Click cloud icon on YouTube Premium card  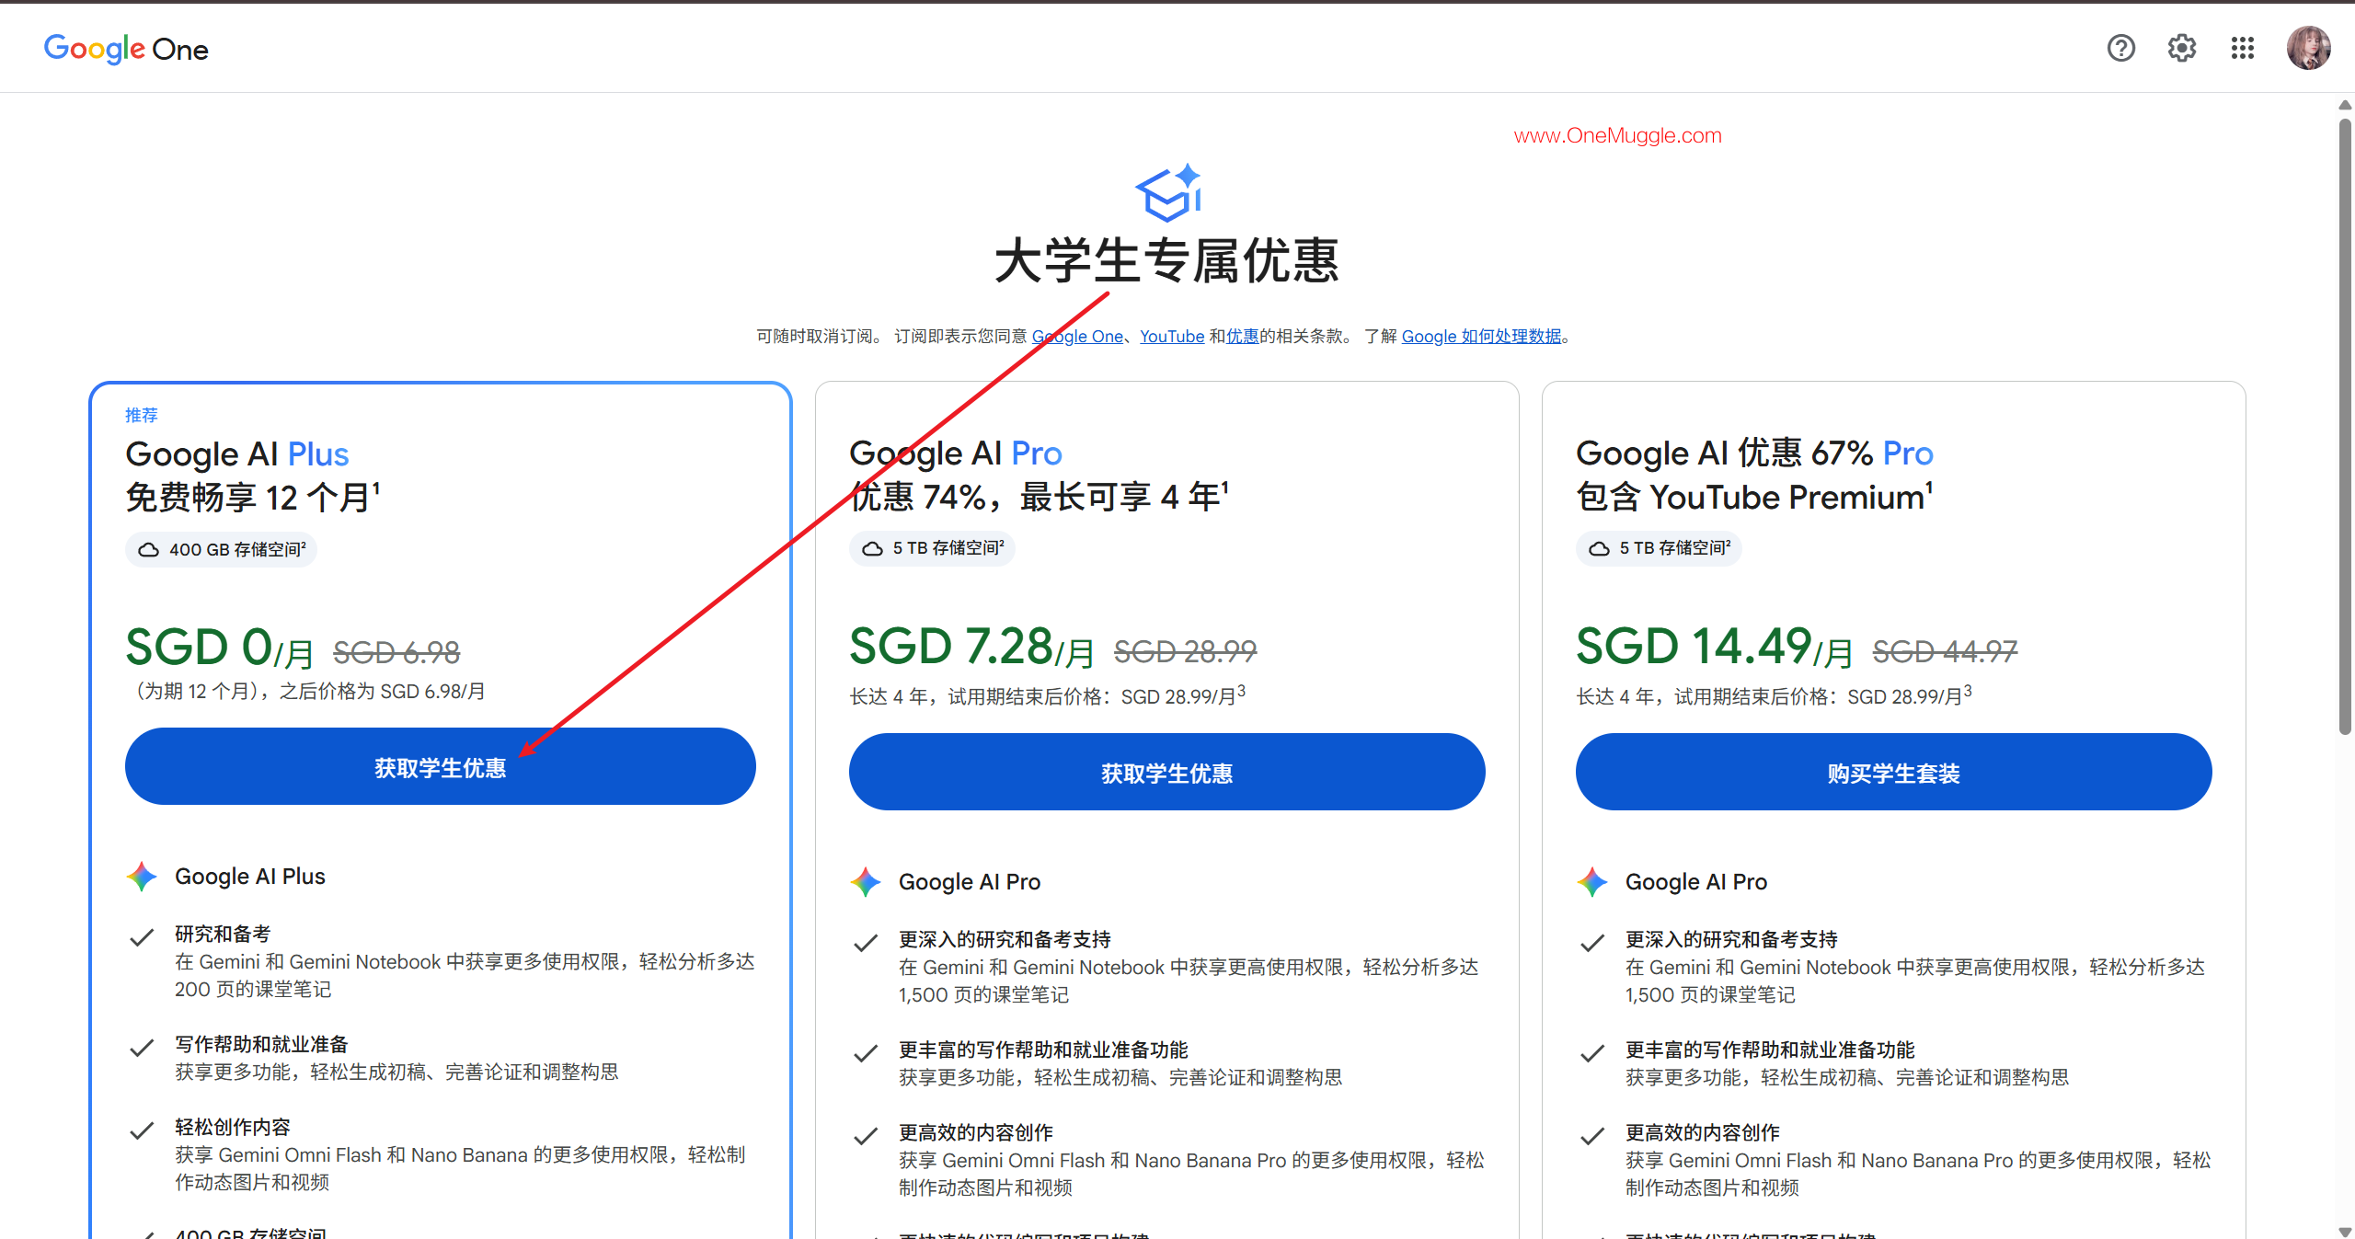click(x=1599, y=548)
